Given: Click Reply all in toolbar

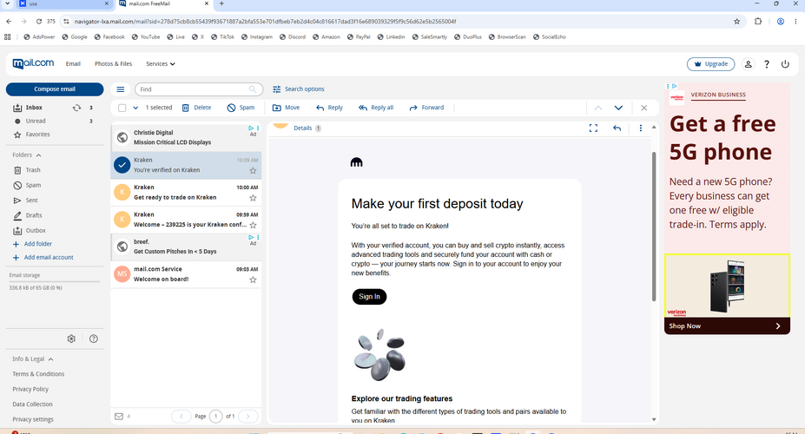Looking at the screenshot, I should (x=376, y=108).
